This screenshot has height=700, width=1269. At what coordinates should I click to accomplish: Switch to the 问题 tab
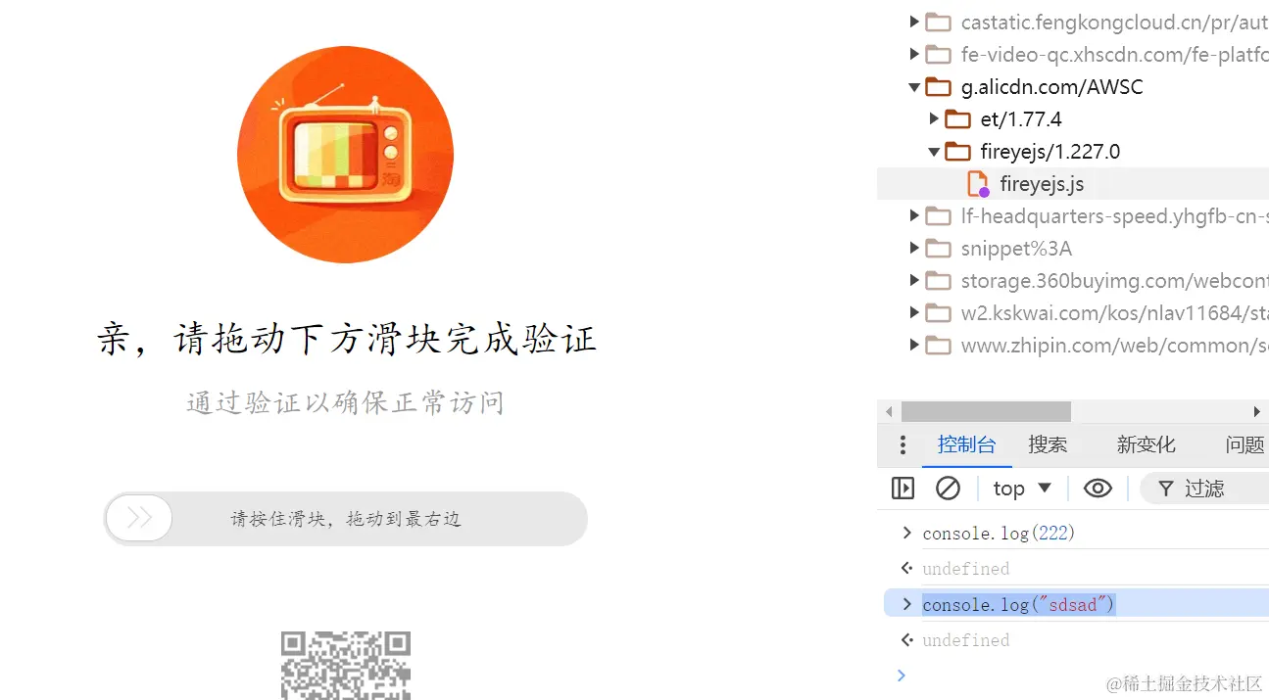click(1245, 444)
